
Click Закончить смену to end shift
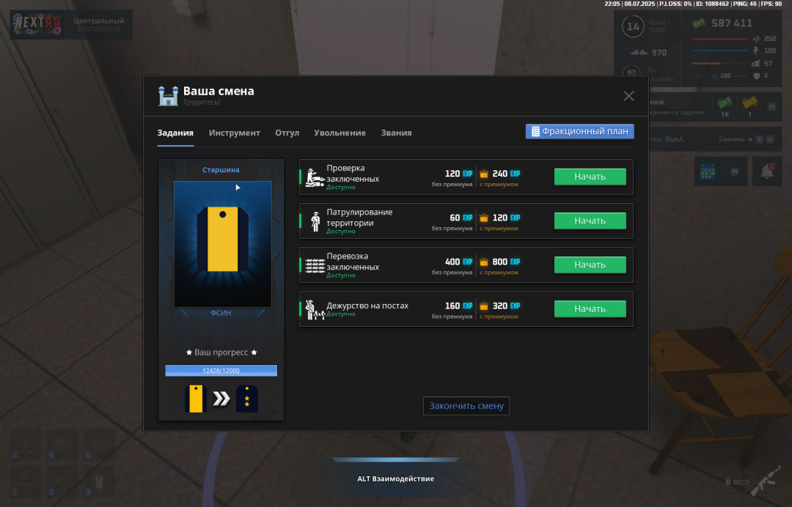466,406
